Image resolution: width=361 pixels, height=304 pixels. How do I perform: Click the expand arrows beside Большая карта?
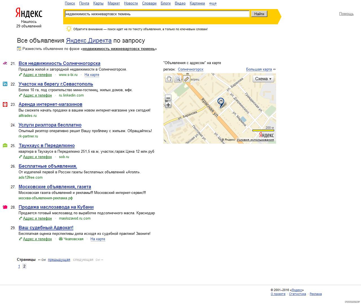point(274,69)
